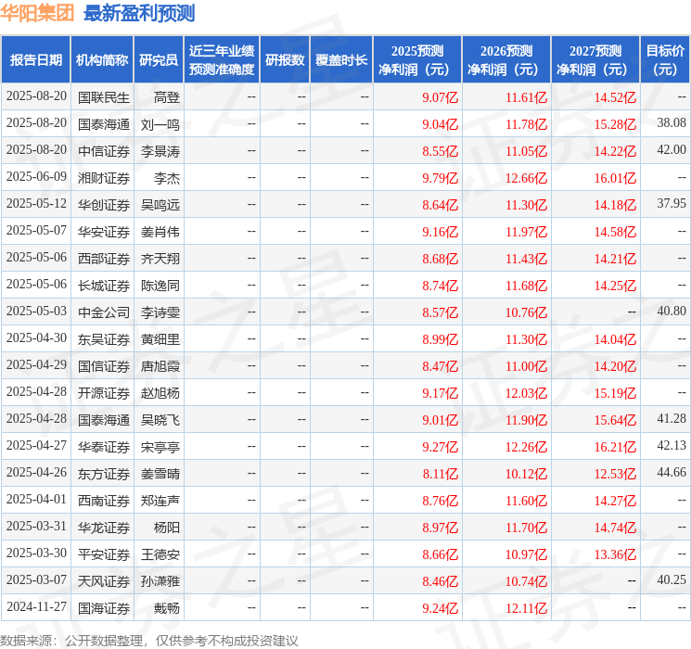This screenshot has height=649, width=691.
Task: Open the 中金公司 institution row
Action: click(x=103, y=312)
